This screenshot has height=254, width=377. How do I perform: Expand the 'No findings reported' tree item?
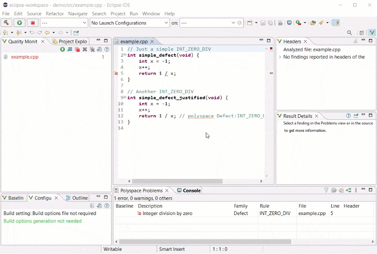[x=280, y=57]
